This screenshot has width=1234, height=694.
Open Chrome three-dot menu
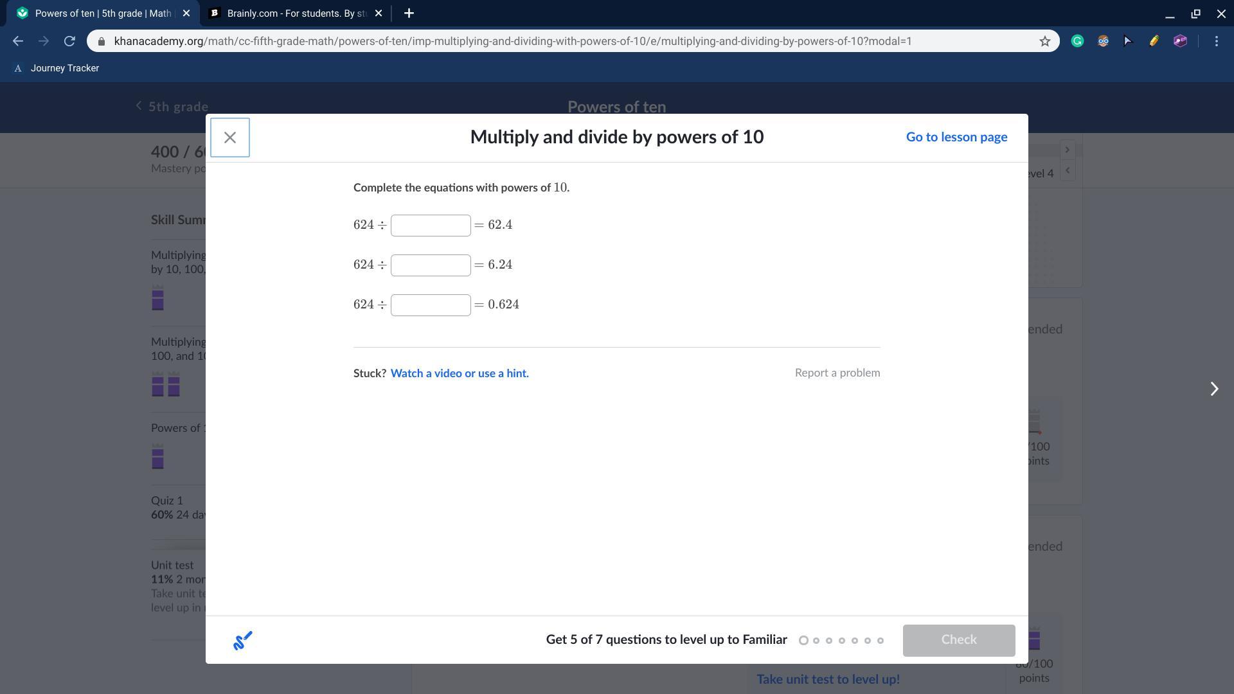pos(1216,41)
